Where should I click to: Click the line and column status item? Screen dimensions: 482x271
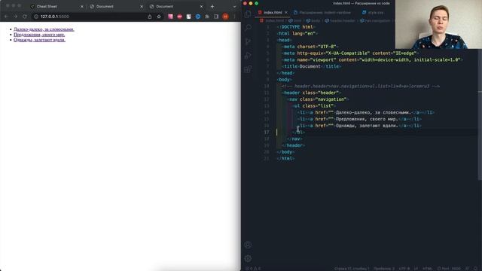tap(352, 269)
